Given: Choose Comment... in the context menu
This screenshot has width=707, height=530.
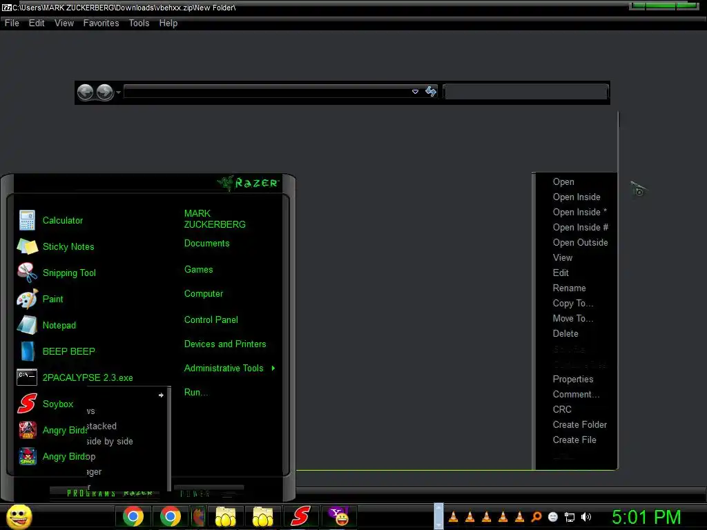Looking at the screenshot, I should pos(576,394).
